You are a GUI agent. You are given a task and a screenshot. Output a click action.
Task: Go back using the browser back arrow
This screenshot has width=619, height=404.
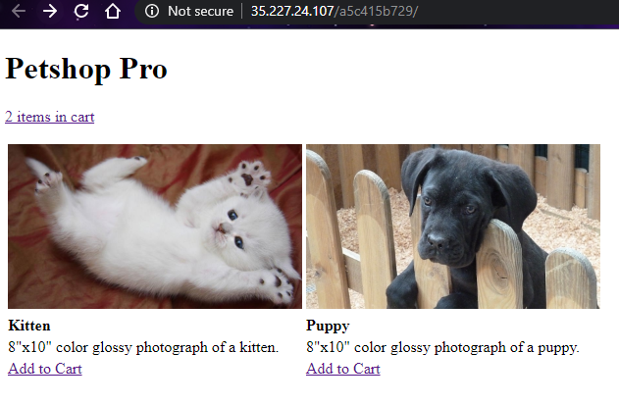19,11
